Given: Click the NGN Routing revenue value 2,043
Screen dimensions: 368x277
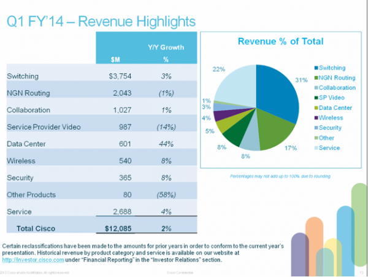Looking at the screenshot, I should 122,93.
